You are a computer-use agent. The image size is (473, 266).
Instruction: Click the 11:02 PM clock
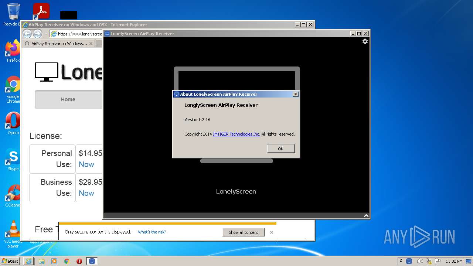tap(454, 261)
